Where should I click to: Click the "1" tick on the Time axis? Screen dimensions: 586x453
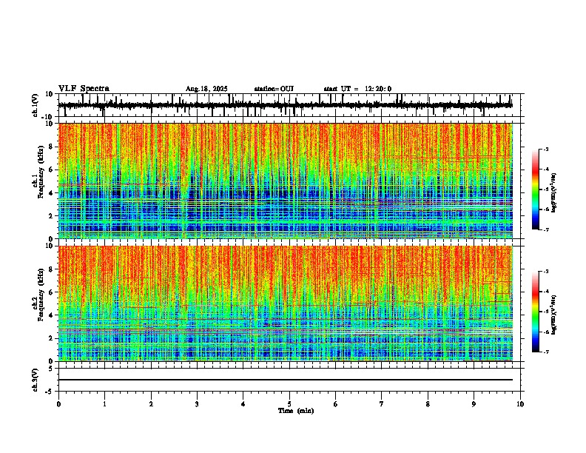pyautogui.click(x=104, y=404)
